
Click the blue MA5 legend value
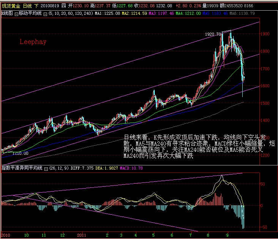point(215,13)
